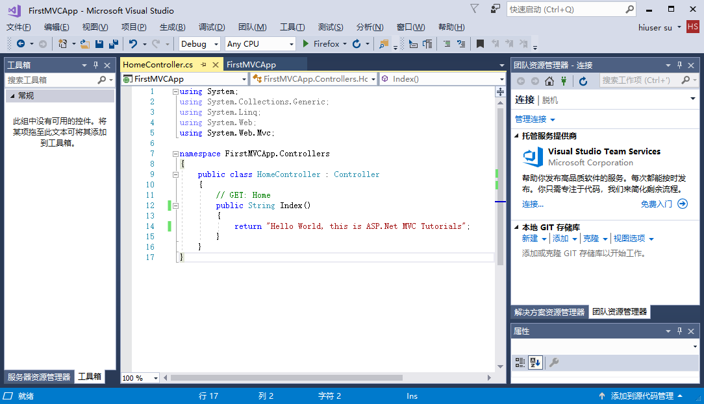Toggle alphabetical sort in the 属性 panel
Screen dimensions: 704x404
tap(535, 362)
